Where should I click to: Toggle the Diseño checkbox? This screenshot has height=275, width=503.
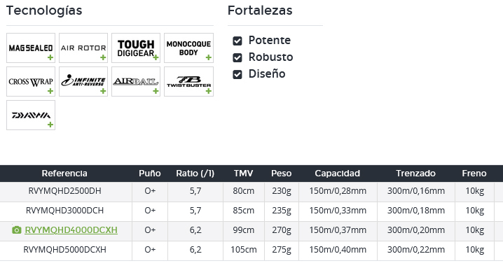click(x=237, y=75)
